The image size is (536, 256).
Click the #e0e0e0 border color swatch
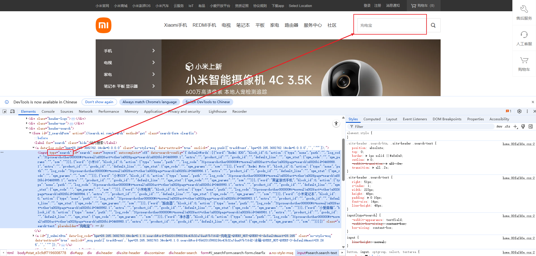387,156
